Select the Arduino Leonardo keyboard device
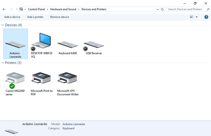The width and height of the screenshot is (211, 136). pos(15,44)
